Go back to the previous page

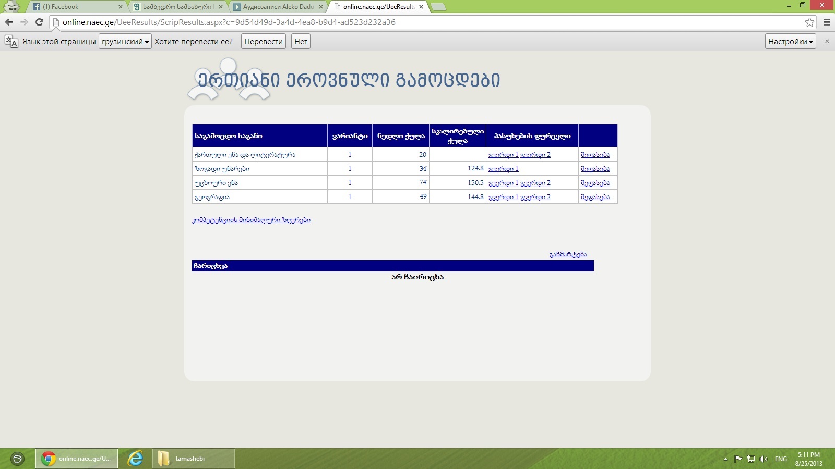tap(9, 22)
